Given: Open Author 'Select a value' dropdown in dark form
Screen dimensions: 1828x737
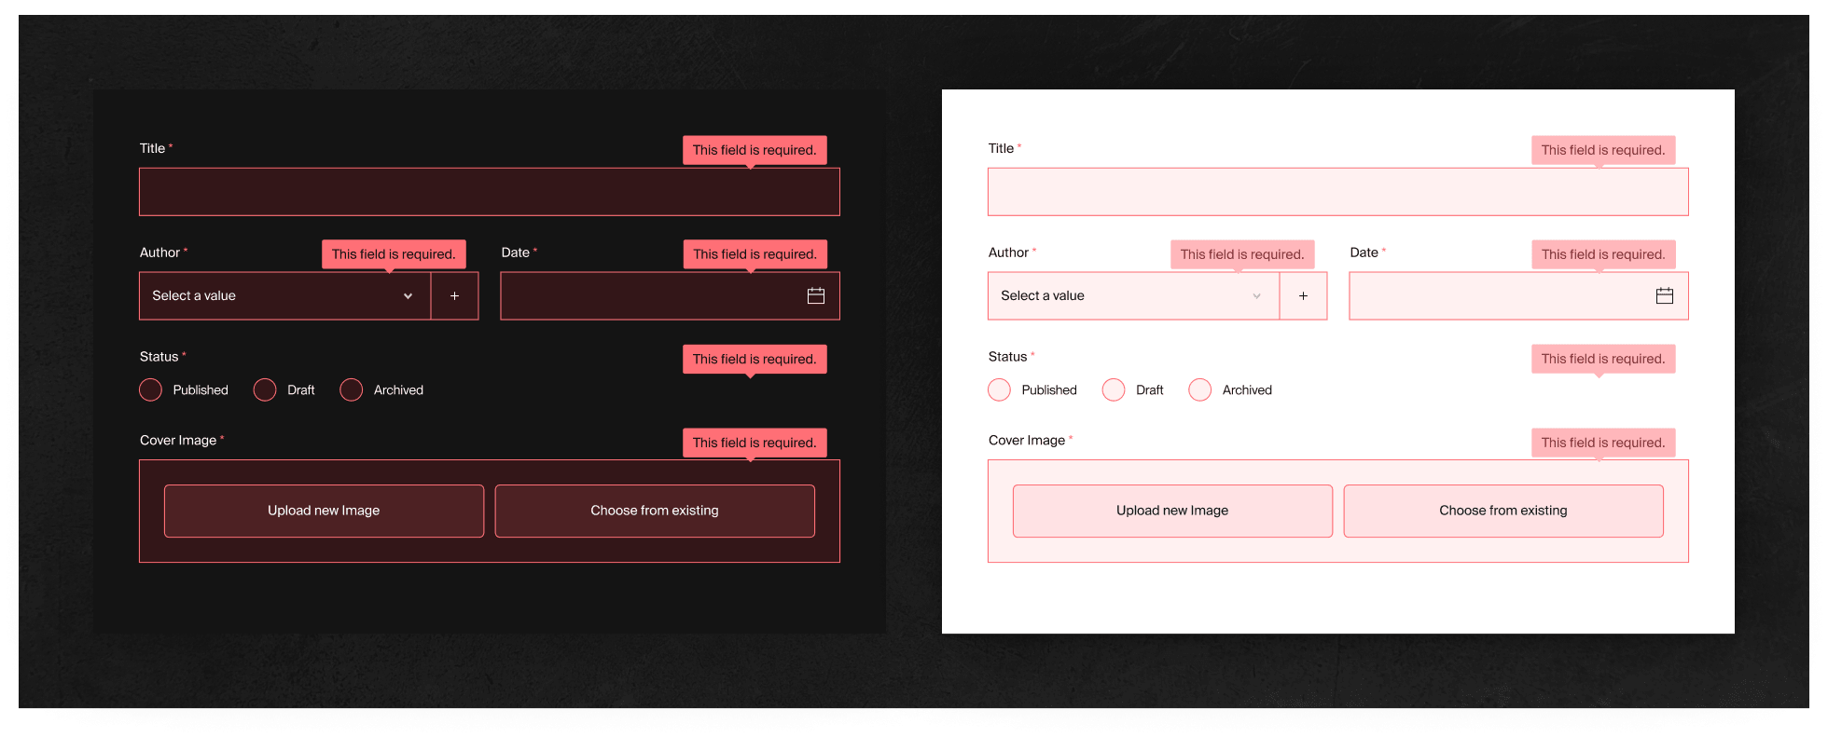Looking at the screenshot, I should coord(285,295).
